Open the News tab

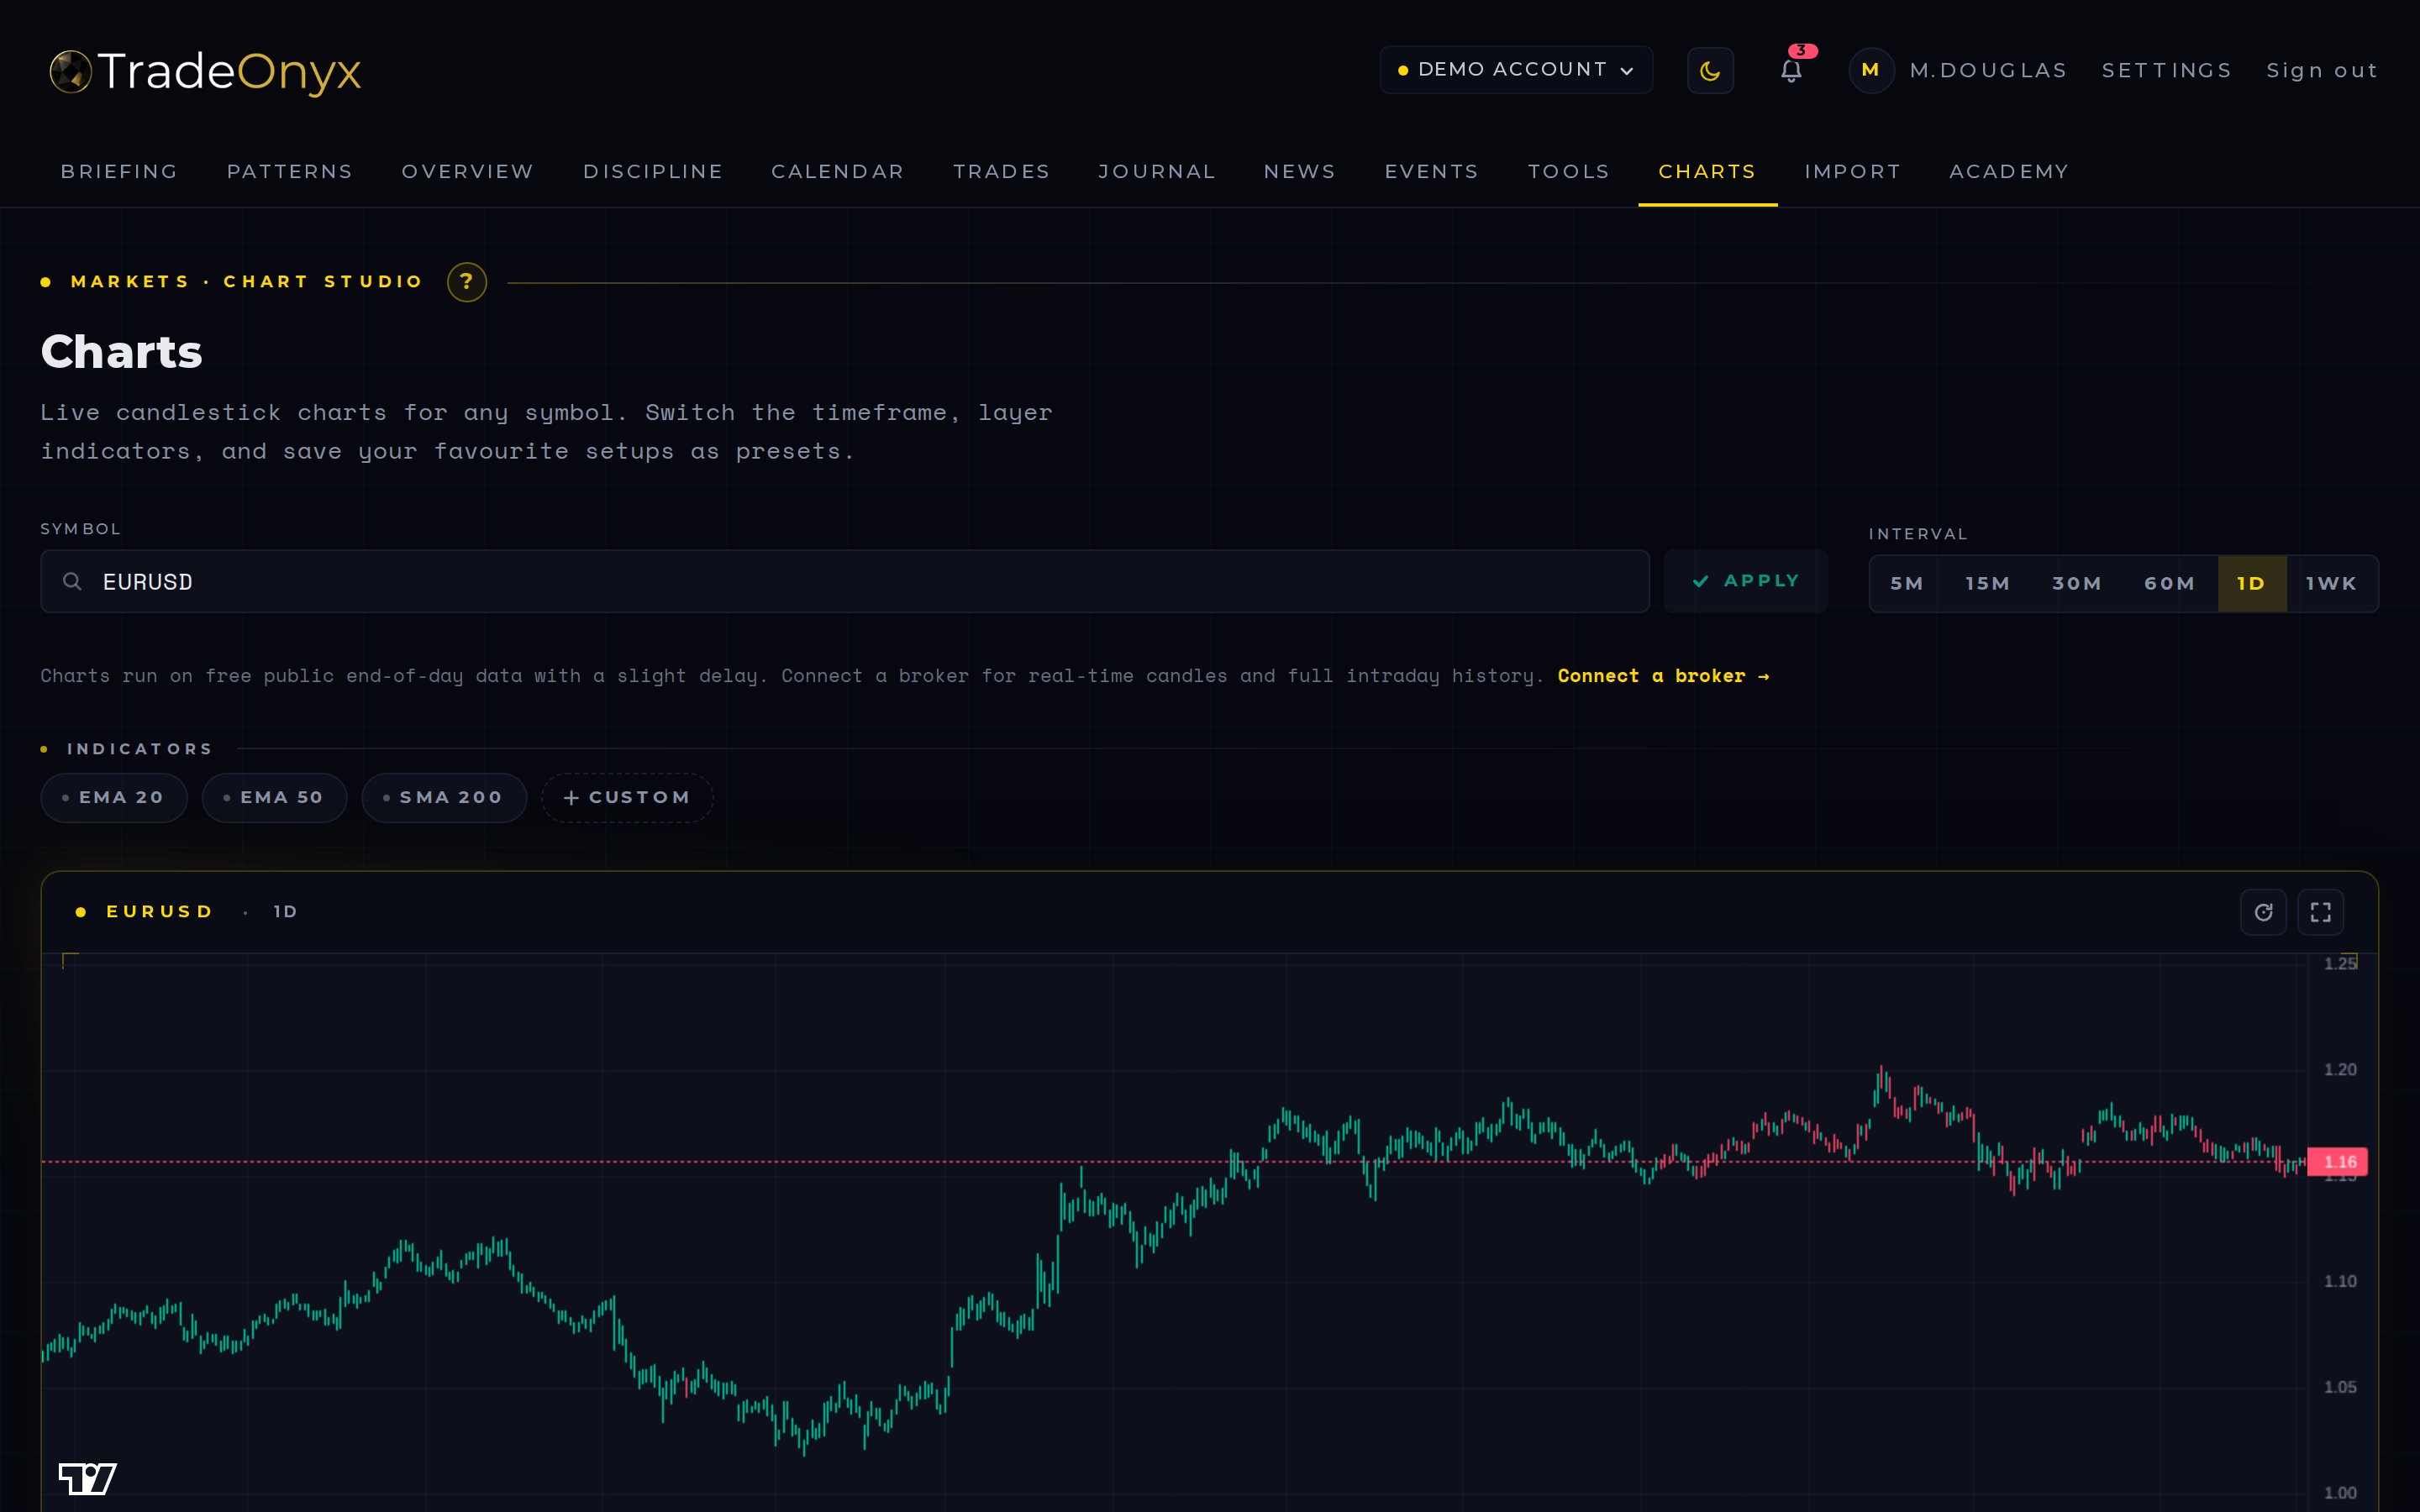[1300, 172]
